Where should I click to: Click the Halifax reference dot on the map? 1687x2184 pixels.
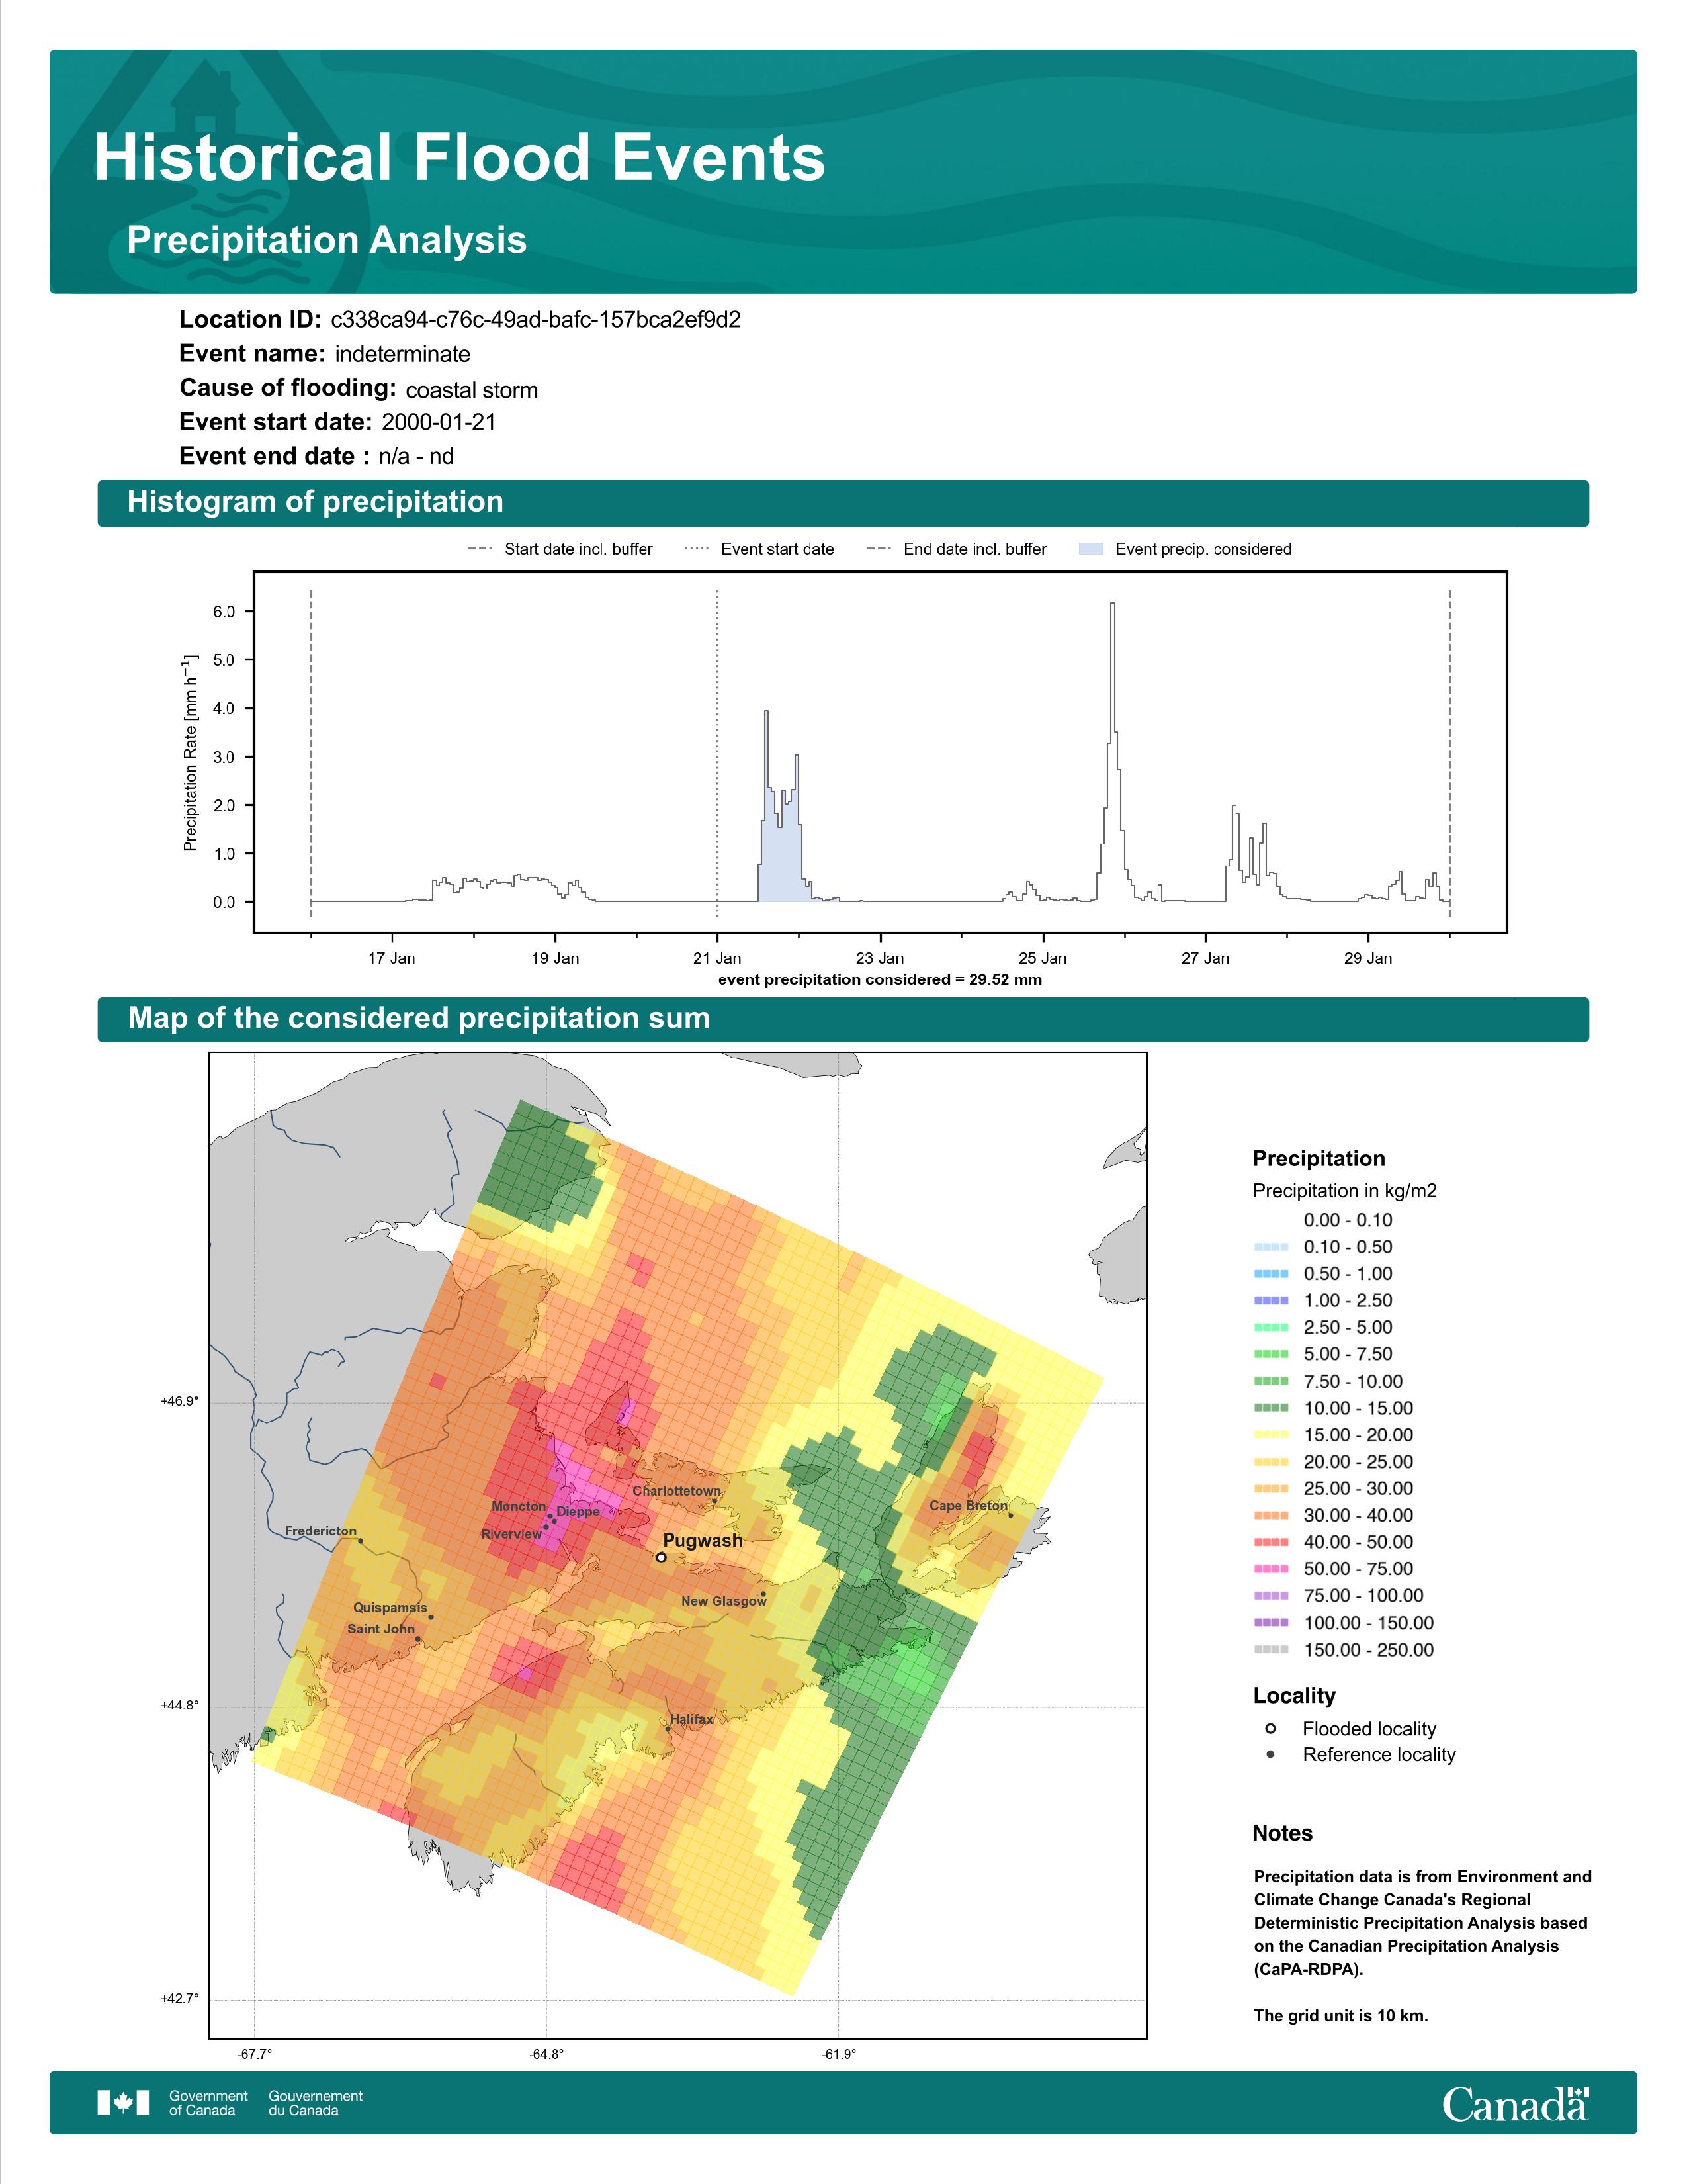tap(669, 1729)
